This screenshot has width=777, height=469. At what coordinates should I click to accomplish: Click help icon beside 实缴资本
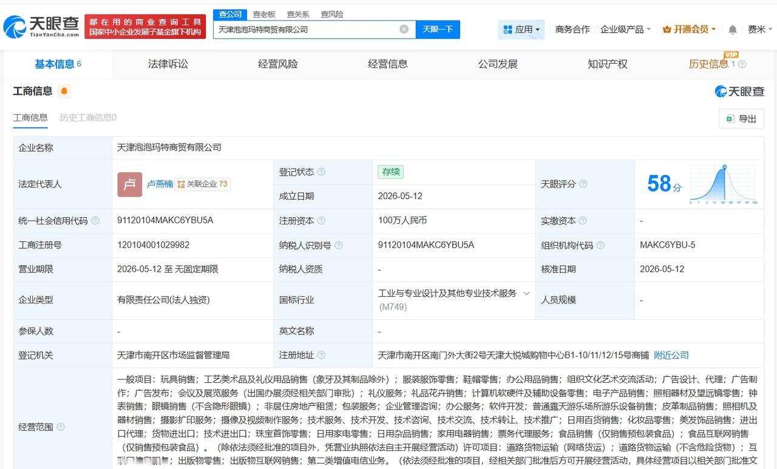coord(583,221)
